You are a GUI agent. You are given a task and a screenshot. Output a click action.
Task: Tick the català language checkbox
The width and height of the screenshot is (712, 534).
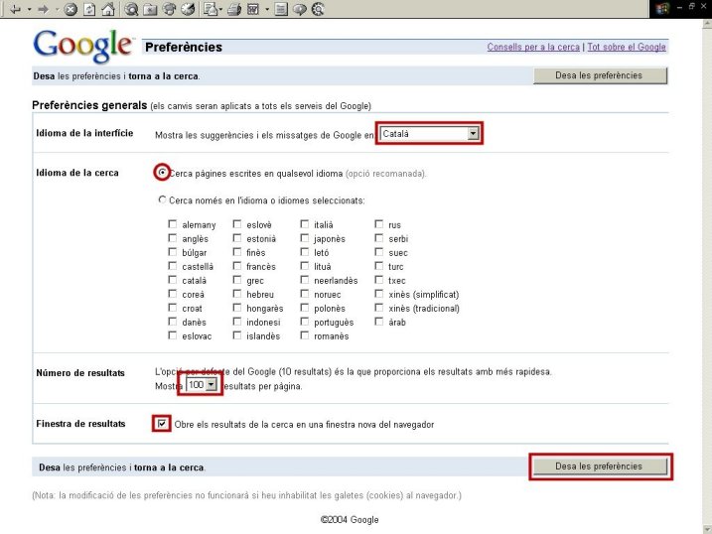click(x=173, y=280)
